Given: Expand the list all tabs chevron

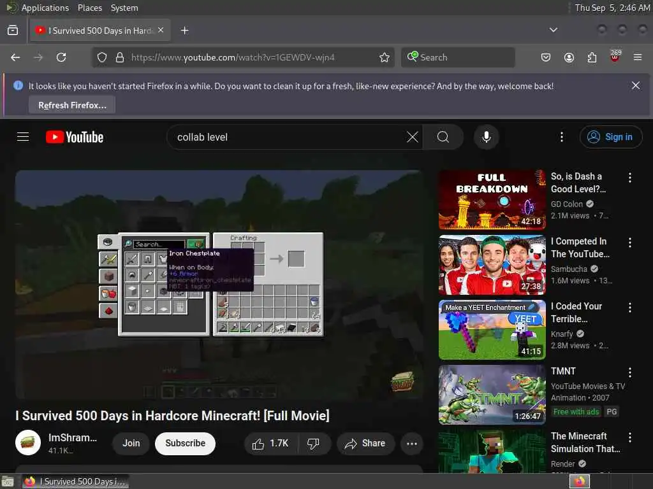Looking at the screenshot, I should pos(554,30).
